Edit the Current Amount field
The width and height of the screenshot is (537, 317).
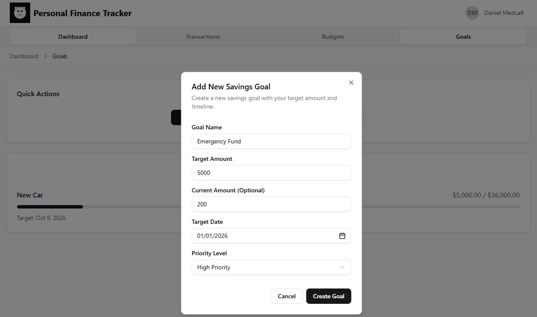pos(271,204)
